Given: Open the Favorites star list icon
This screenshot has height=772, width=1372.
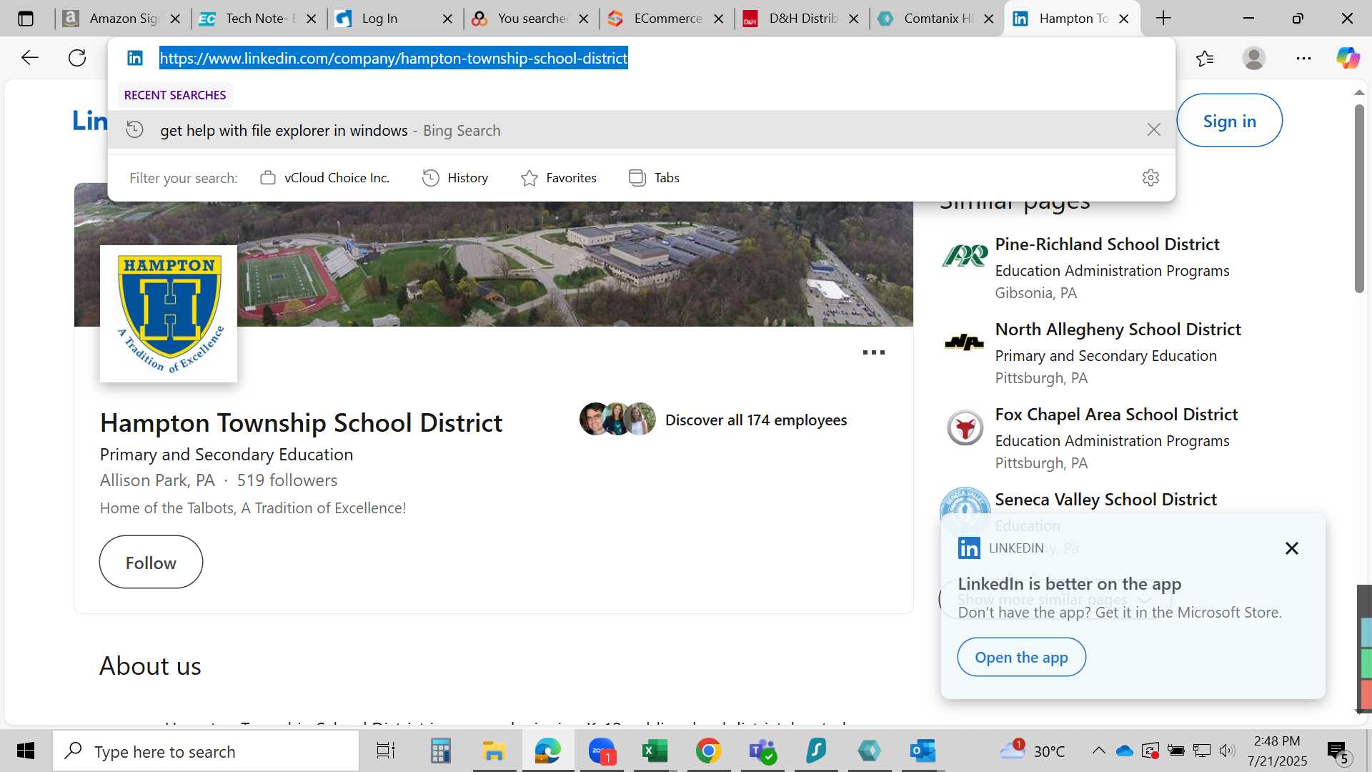Looking at the screenshot, I should [1205, 58].
